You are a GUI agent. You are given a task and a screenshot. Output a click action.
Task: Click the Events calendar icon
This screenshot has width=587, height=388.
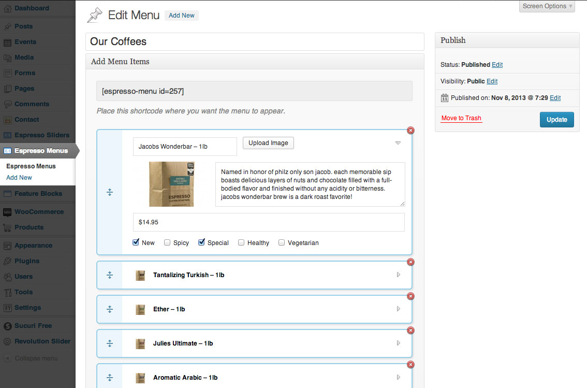7,42
